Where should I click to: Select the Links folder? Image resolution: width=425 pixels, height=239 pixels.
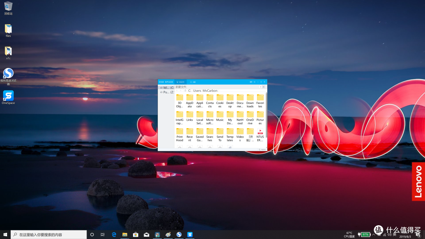click(x=189, y=116)
